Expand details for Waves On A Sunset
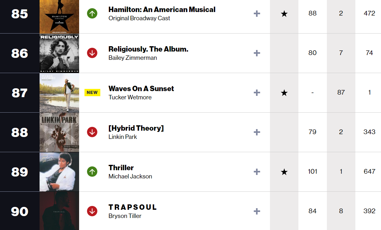381x230 pixels. tap(257, 93)
